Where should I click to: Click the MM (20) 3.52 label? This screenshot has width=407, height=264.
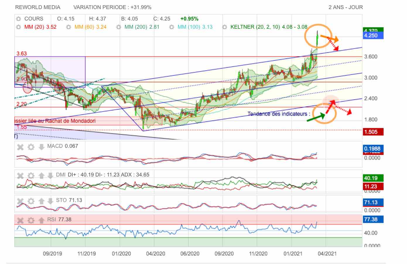[x=40, y=27]
